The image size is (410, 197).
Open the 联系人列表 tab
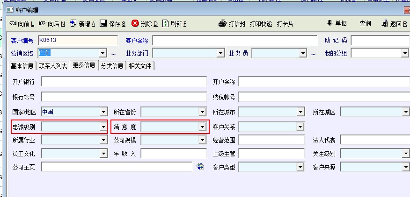[53, 66]
